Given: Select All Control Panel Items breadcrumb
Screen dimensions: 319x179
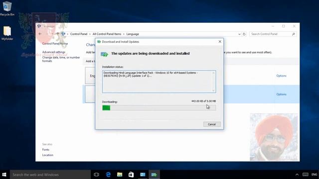Looking at the screenshot, I should coord(107,34).
